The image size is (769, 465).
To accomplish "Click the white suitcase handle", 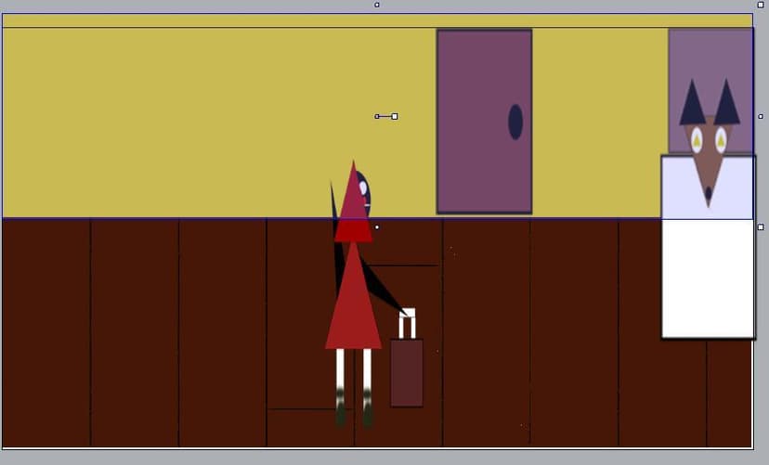I will tap(407, 323).
